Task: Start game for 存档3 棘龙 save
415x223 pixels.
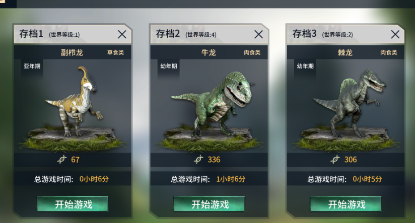Action: (x=345, y=204)
